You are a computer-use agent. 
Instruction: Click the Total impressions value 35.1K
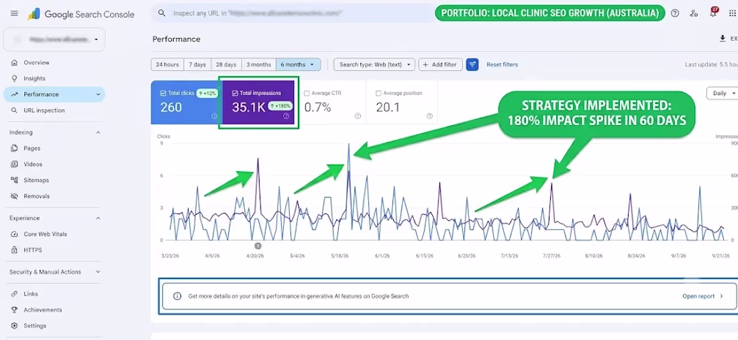pyautogui.click(x=248, y=108)
